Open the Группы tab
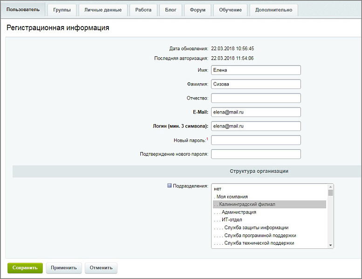Viewport: 362px width, 279px height. pyautogui.click(x=62, y=10)
